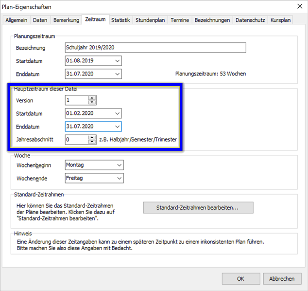The width and height of the screenshot is (308, 291).
Task: Expand the Planungszeitraum Startdatum dropdown
Action: point(117,61)
